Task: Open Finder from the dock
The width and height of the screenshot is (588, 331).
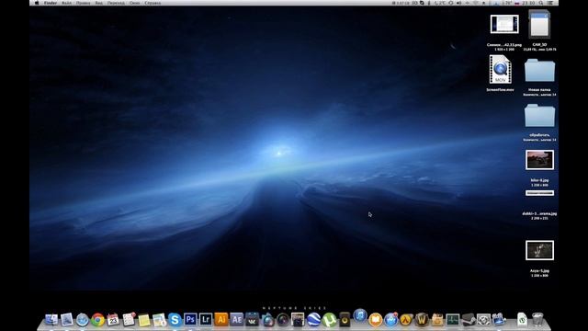Action: (x=51, y=319)
